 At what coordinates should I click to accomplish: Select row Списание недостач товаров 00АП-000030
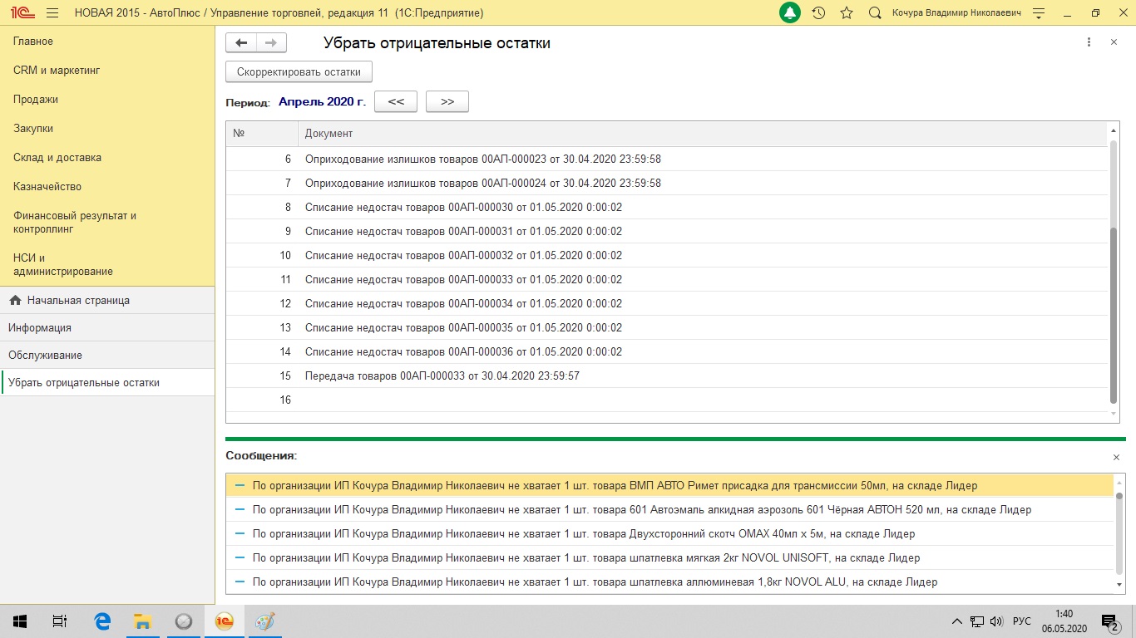click(667, 207)
